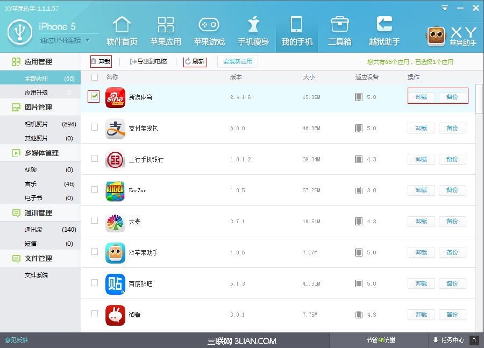The image size is (484, 348).
Task: Select 相机照片 (894) in sidebar
Action: [x=40, y=124]
